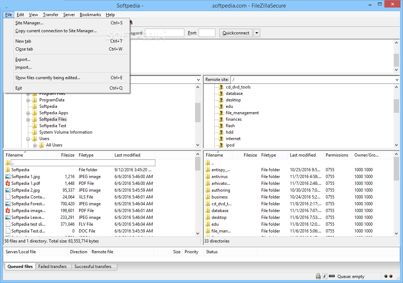Image resolution: width=403 pixels, height=283 pixels.
Task: Click the folder icon of authoring remote folder
Action: [x=208, y=190]
